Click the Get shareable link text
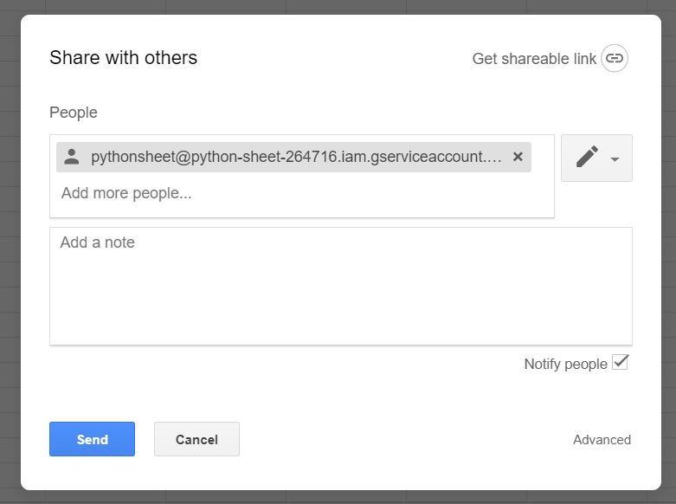 (x=534, y=59)
